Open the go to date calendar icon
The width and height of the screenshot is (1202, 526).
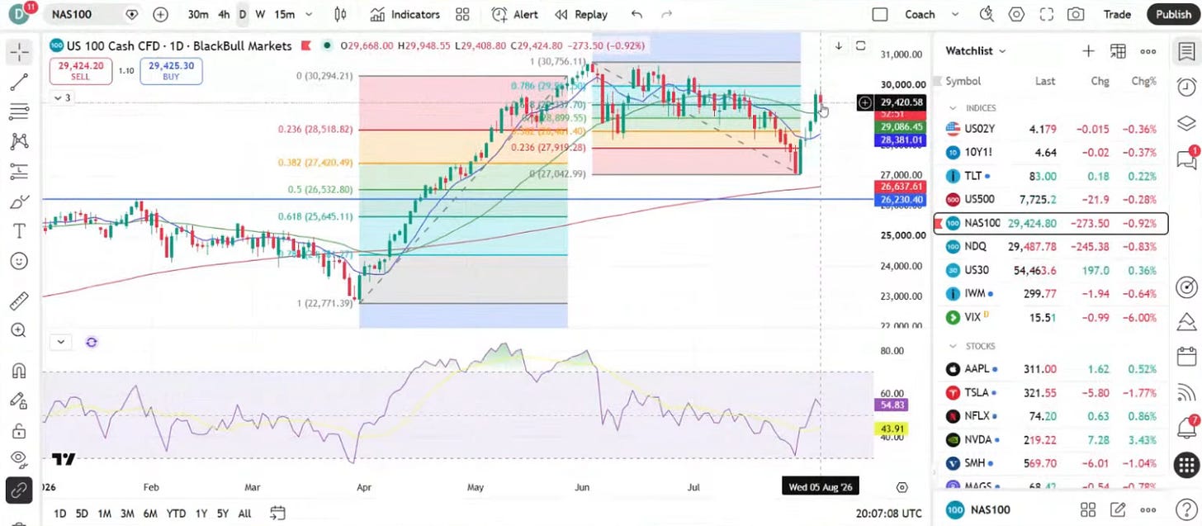[x=277, y=514]
